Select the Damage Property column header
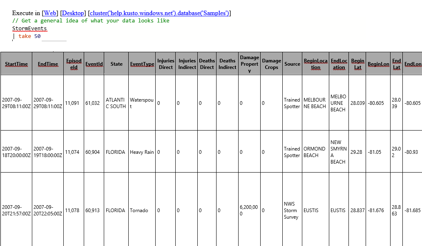Viewport: 422px width, 246px height. click(250, 64)
